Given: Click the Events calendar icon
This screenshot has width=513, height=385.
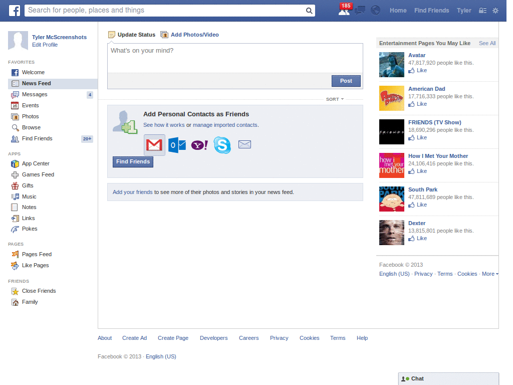Looking at the screenshot, I should pyautogui.click(x=15, y=105).
